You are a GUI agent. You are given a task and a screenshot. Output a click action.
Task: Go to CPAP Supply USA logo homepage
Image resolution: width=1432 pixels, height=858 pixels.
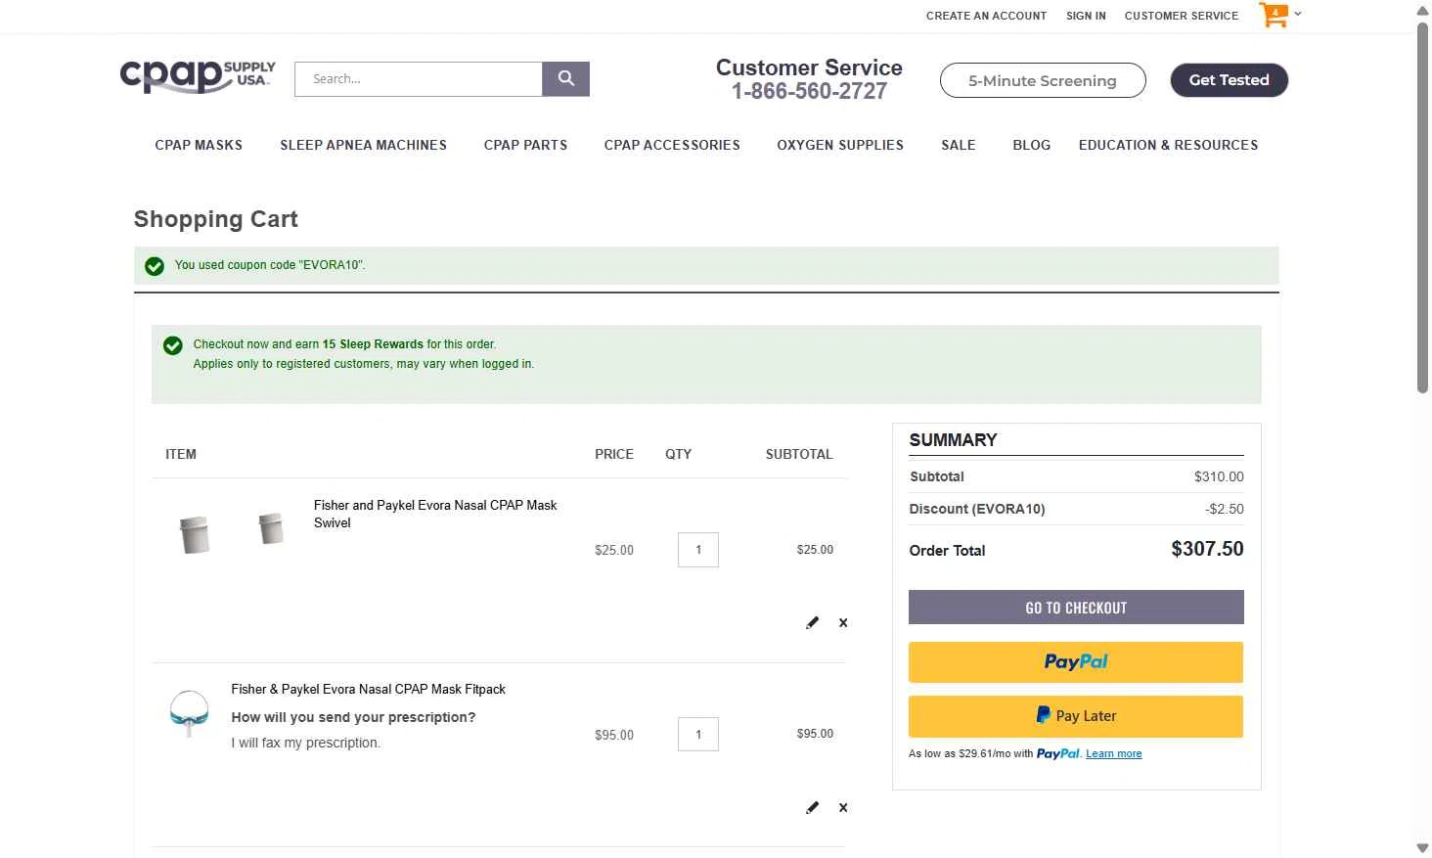(x=198, y=77)
